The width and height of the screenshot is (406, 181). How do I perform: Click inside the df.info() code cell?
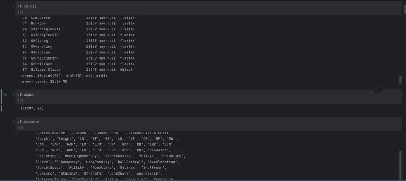208,6
